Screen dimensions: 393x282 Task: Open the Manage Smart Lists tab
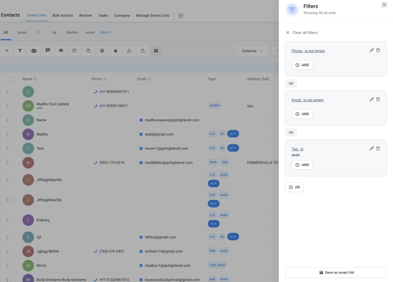click(x=152, y=16)
